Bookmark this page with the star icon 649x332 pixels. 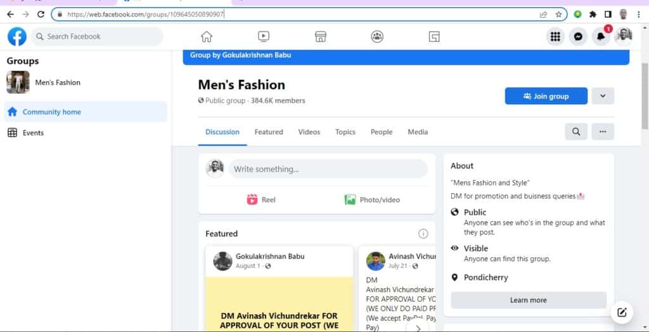pos(558,15)
